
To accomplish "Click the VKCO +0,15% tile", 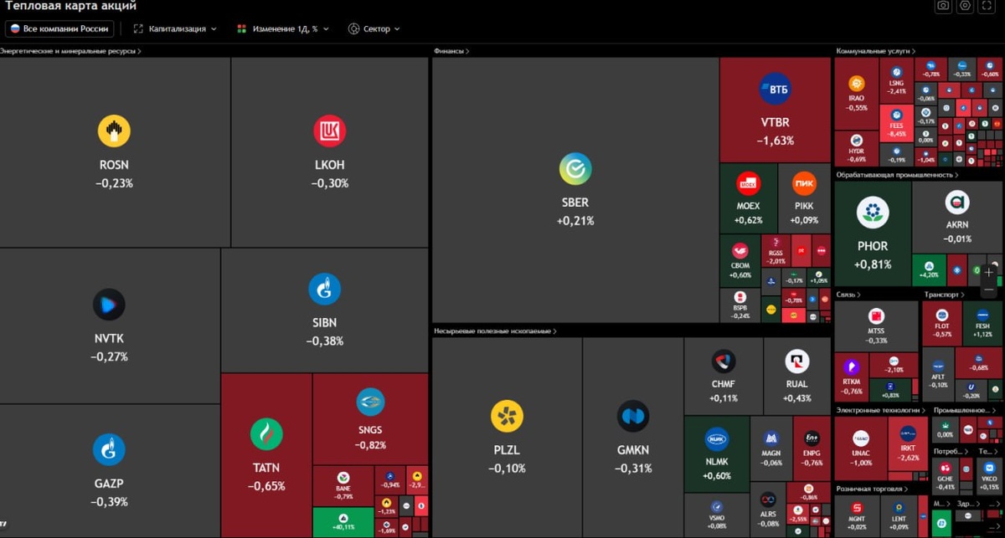I will pos(988,477).
